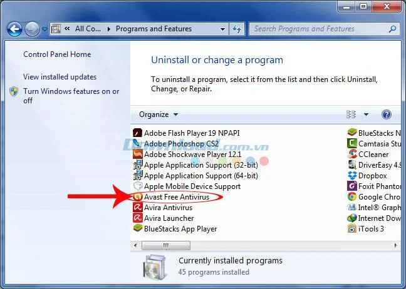Viewport: 406px width, 289px height.
Task: Click the scrollbar right arrow
Action: (x=395, y=245)
